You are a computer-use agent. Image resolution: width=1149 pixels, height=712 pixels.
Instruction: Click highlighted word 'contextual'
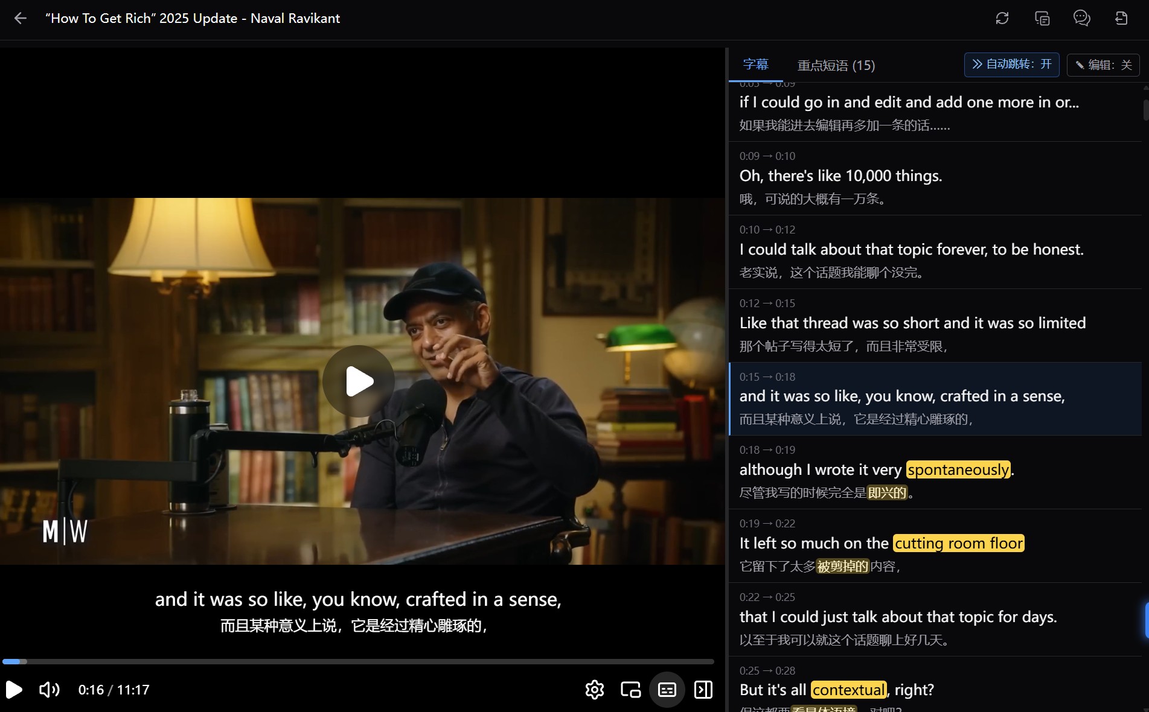(x=849, y=690)
